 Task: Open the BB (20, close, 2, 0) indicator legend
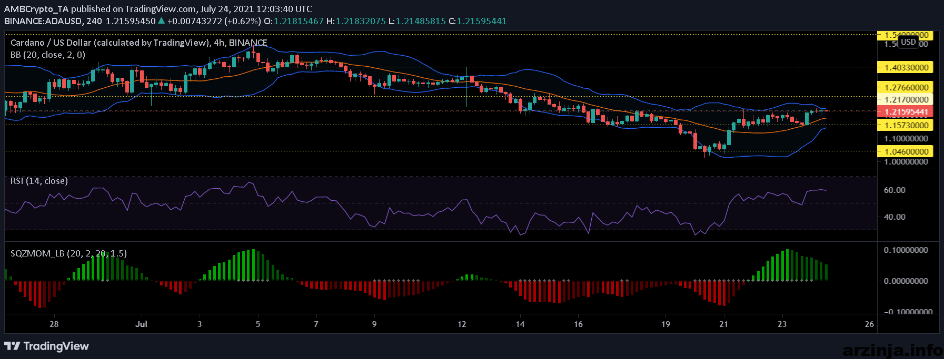(x=48, y=55)
